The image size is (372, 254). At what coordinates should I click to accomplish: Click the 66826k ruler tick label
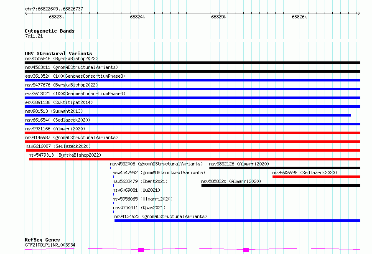click(299, 17)
